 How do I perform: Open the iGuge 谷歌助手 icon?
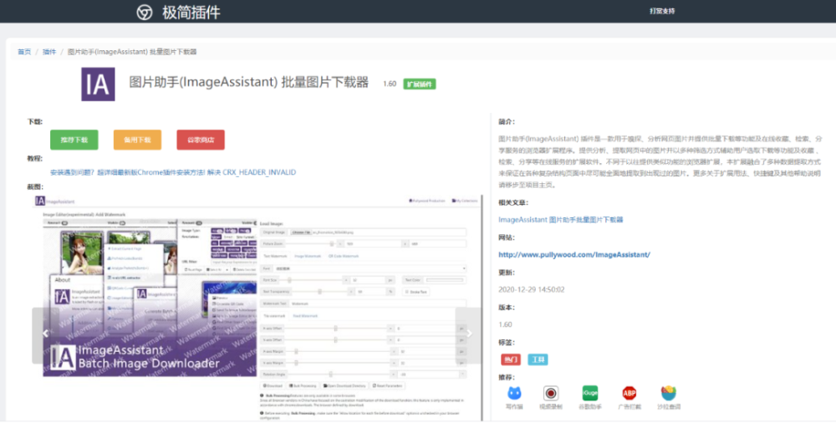[x=590, y=394]
